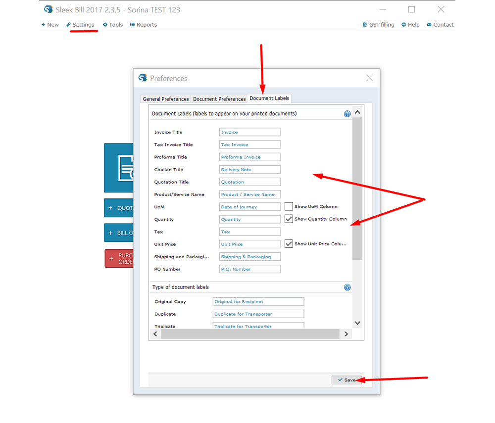Click the Sleek Bill logo in title bar

pyautogui.click(x=48, y=9)
